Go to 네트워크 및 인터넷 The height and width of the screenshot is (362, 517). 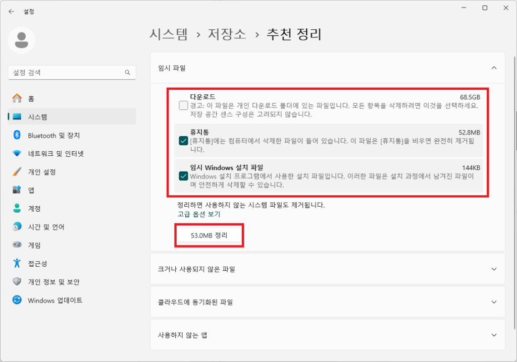click(x=72, y=153)
